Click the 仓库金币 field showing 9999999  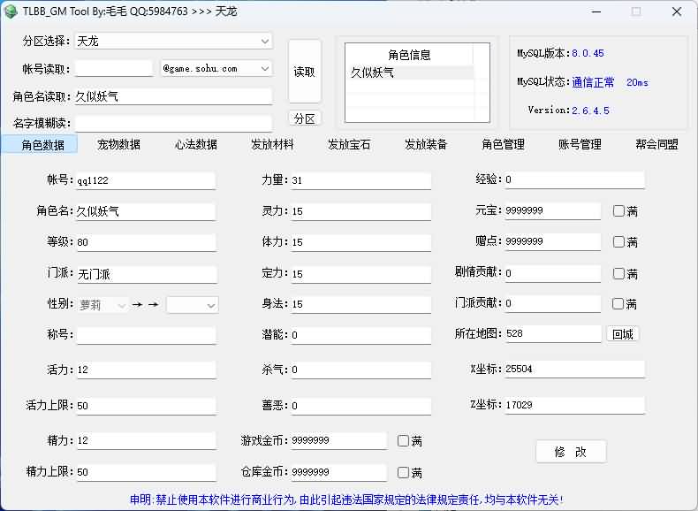pyautogui.click(x=338, y=472)
